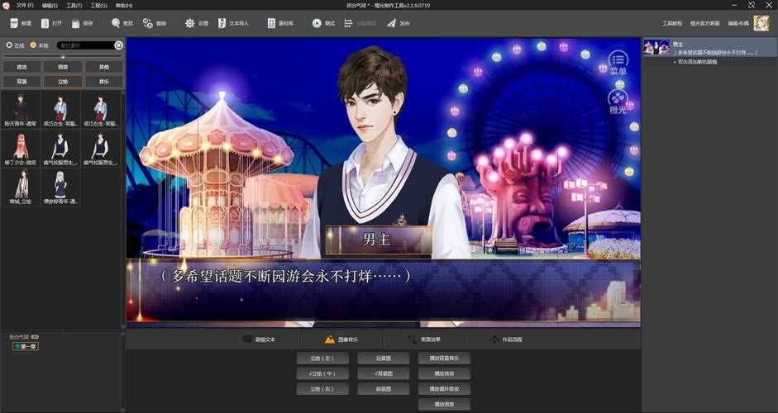Toggle the checked 立绘（中） button
Viewport: 778px width, 413px height.
(316, 373)
